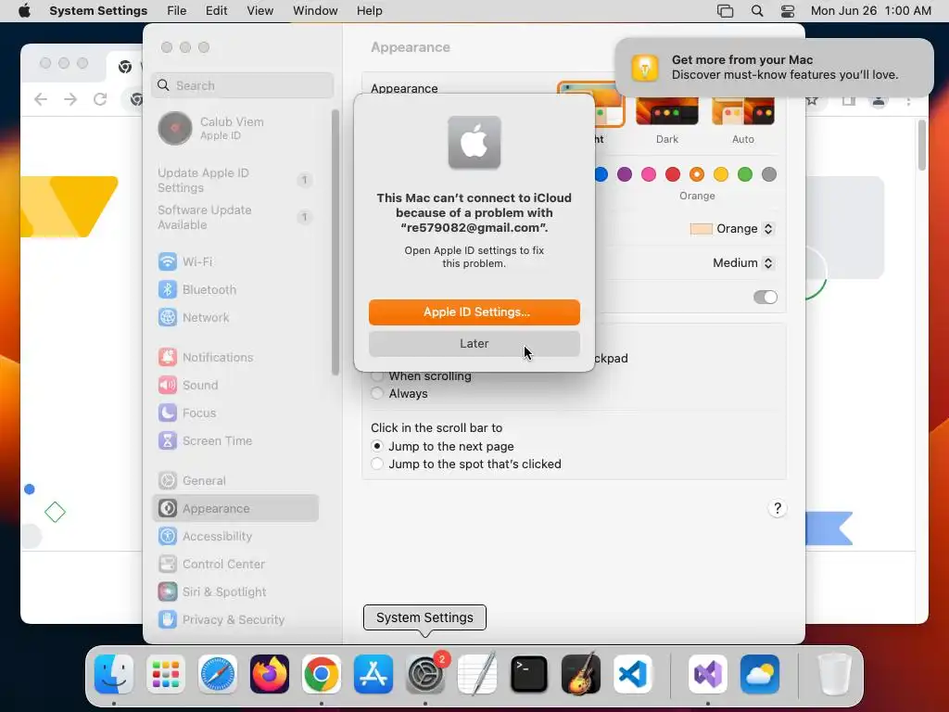Viewport: 949px width, 712px height.
Task: Choose the graphite accent color
Action: click(769, 174)
